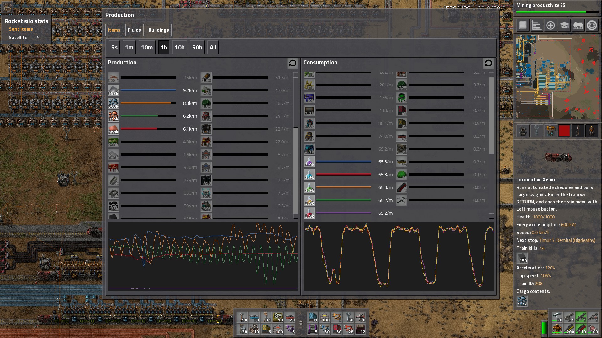This screenshot has height=338, width=602.
Task: Click the clock icon top-right button
Action: tap(592, 25)
